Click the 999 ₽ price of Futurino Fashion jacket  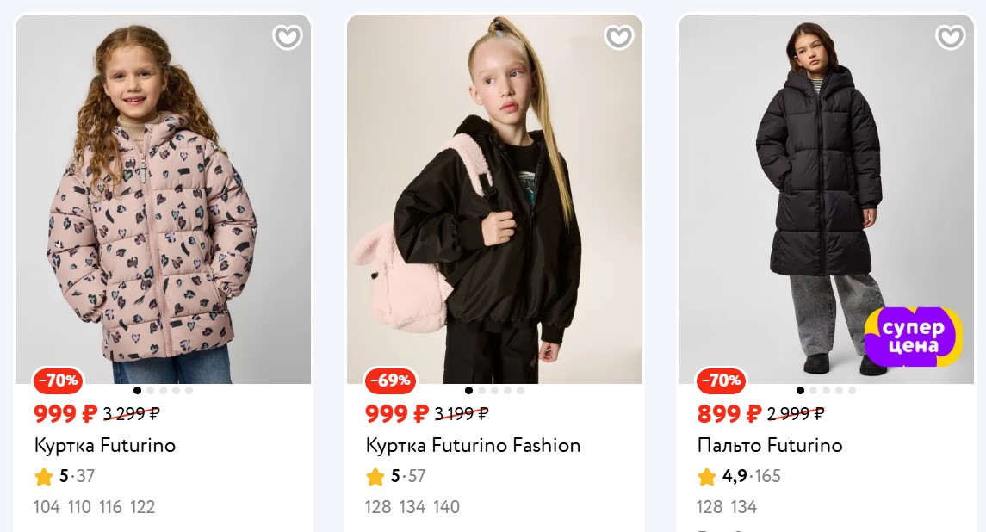coord(396,414)
